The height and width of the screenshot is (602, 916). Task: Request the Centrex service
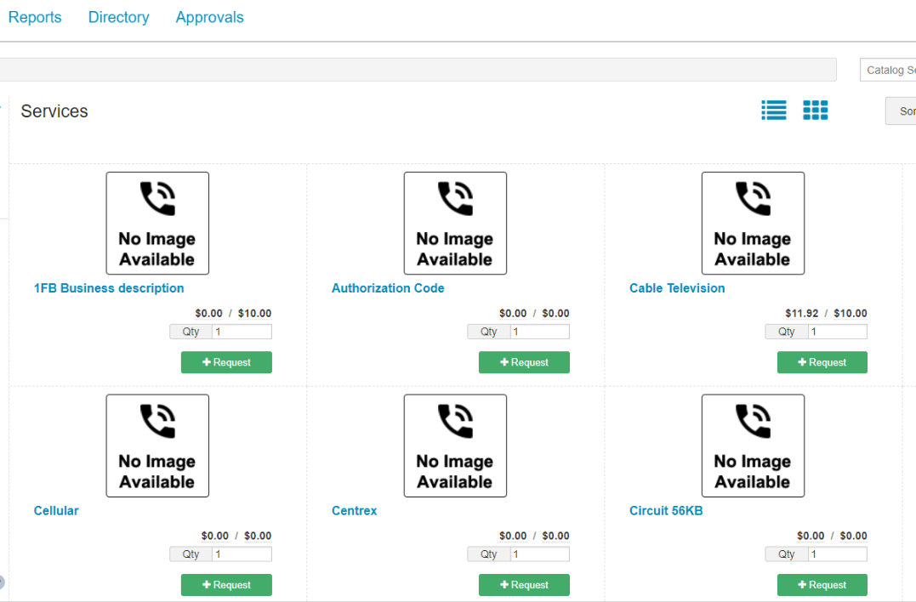pyautogui.click(x=524, y=585)
